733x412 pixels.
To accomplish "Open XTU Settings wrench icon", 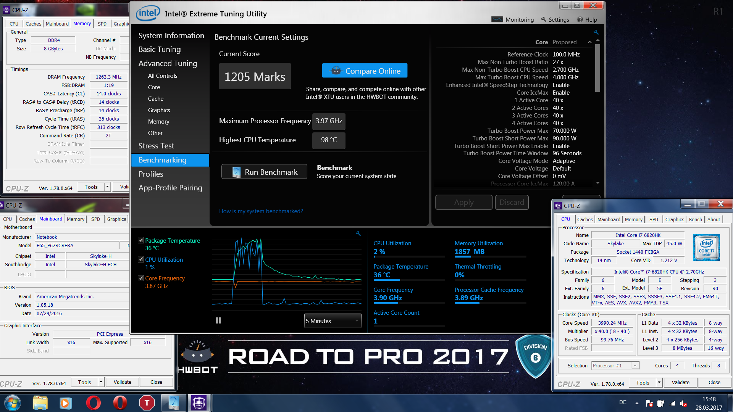I will (544, 19).
